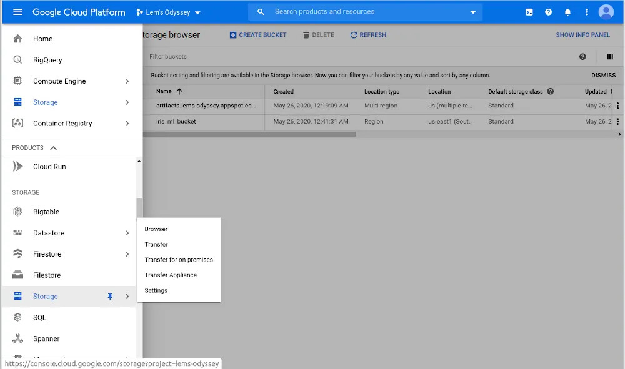Image resolution: width=625 pixels, height=369 pixels.
Task: Expand the search bar dropdown arrow
Action: [473, 12]
